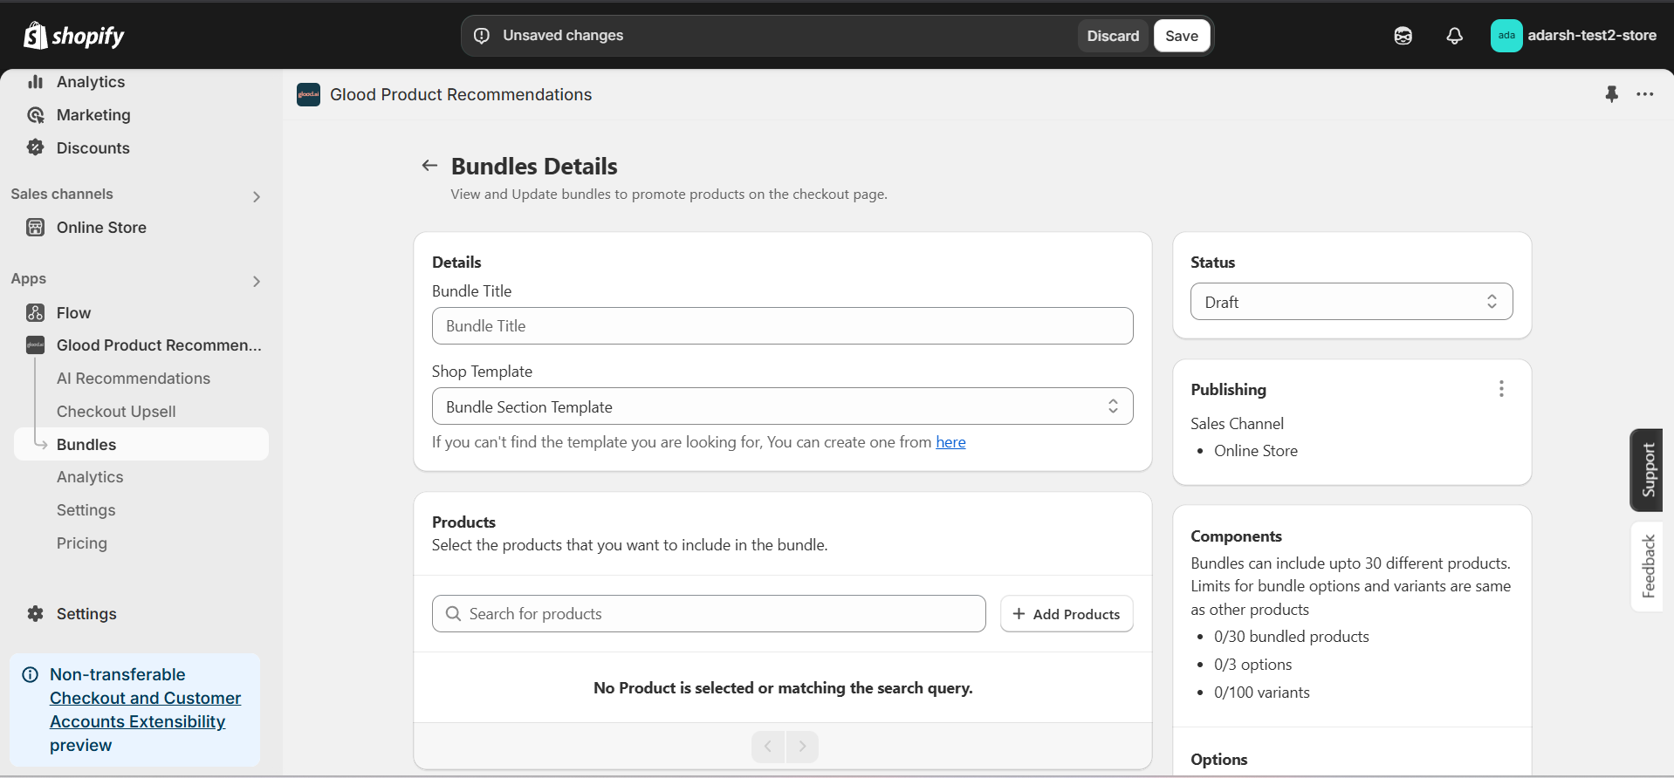Click the Analytics bar chart icon
This screenshot has height=778, width=1674.
coord(35,82)
